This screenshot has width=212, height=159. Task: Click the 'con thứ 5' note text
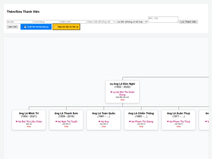tap(179, 124)
